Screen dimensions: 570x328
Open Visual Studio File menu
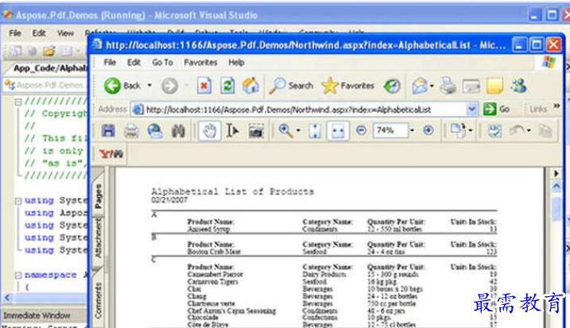click(x=15, y=33)
